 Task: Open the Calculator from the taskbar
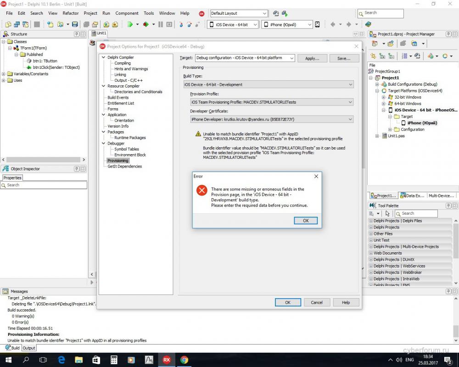tap(114, 360)
